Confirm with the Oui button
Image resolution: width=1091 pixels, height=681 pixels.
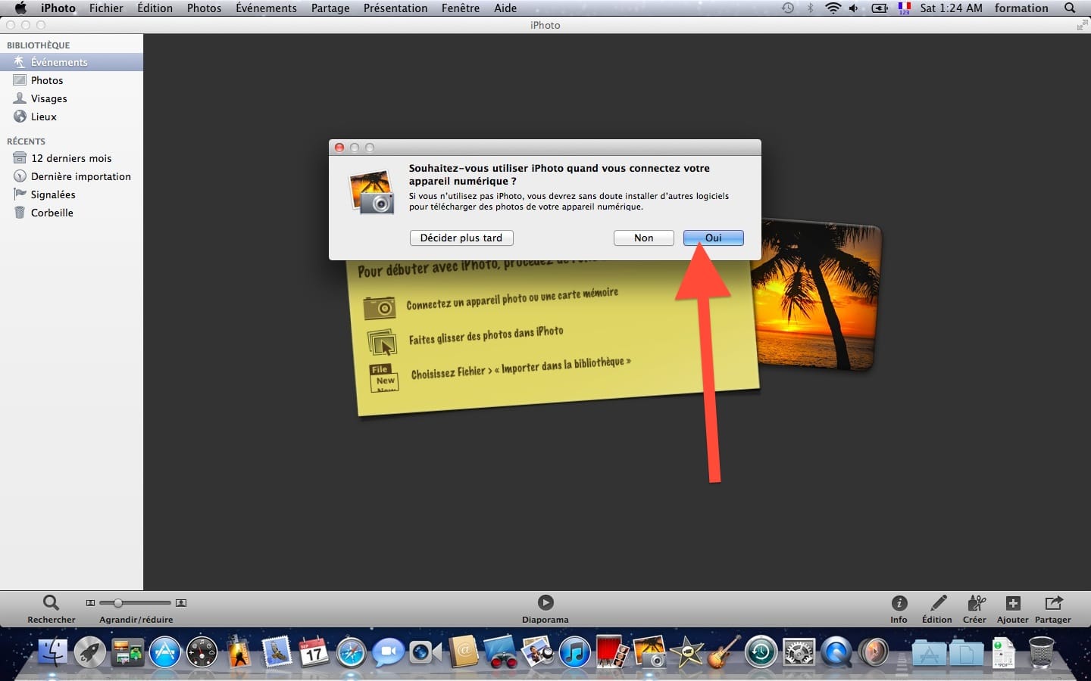714,238
